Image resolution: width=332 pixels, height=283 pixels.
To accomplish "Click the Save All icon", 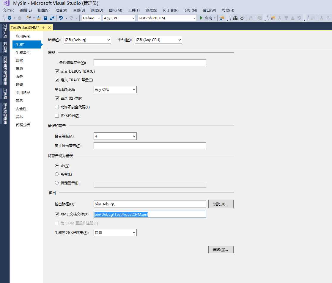I will tap(52, 18).
